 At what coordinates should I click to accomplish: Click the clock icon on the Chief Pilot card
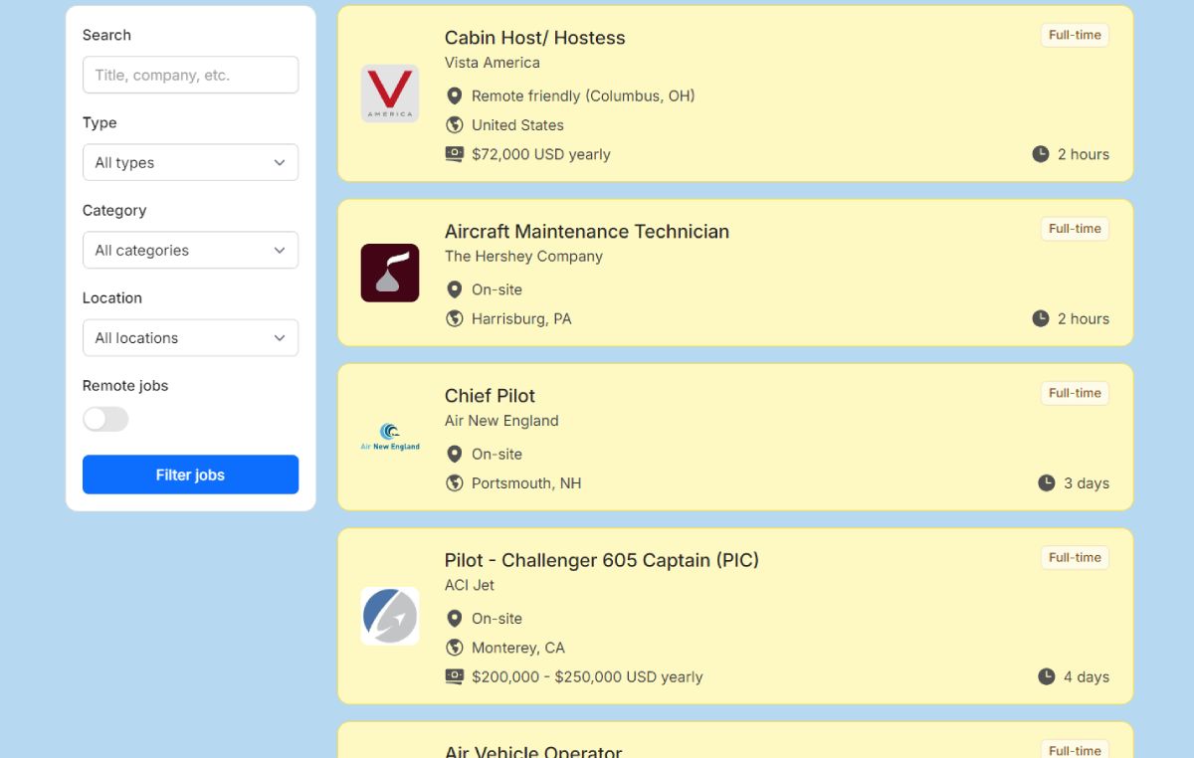(x=1046, y=483)
